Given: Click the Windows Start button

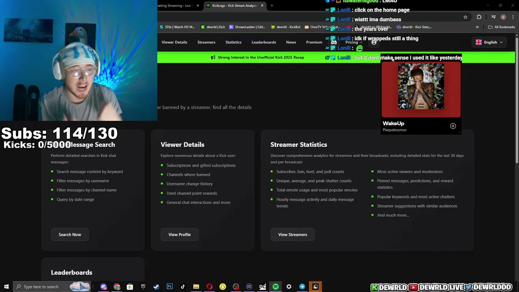Looking at the screenshot, I should pyautogui.click(x=6, y=287).
